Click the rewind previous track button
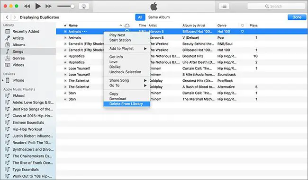Image resolution: width=308 pixels, height=180 pixels. pos(27,6)
